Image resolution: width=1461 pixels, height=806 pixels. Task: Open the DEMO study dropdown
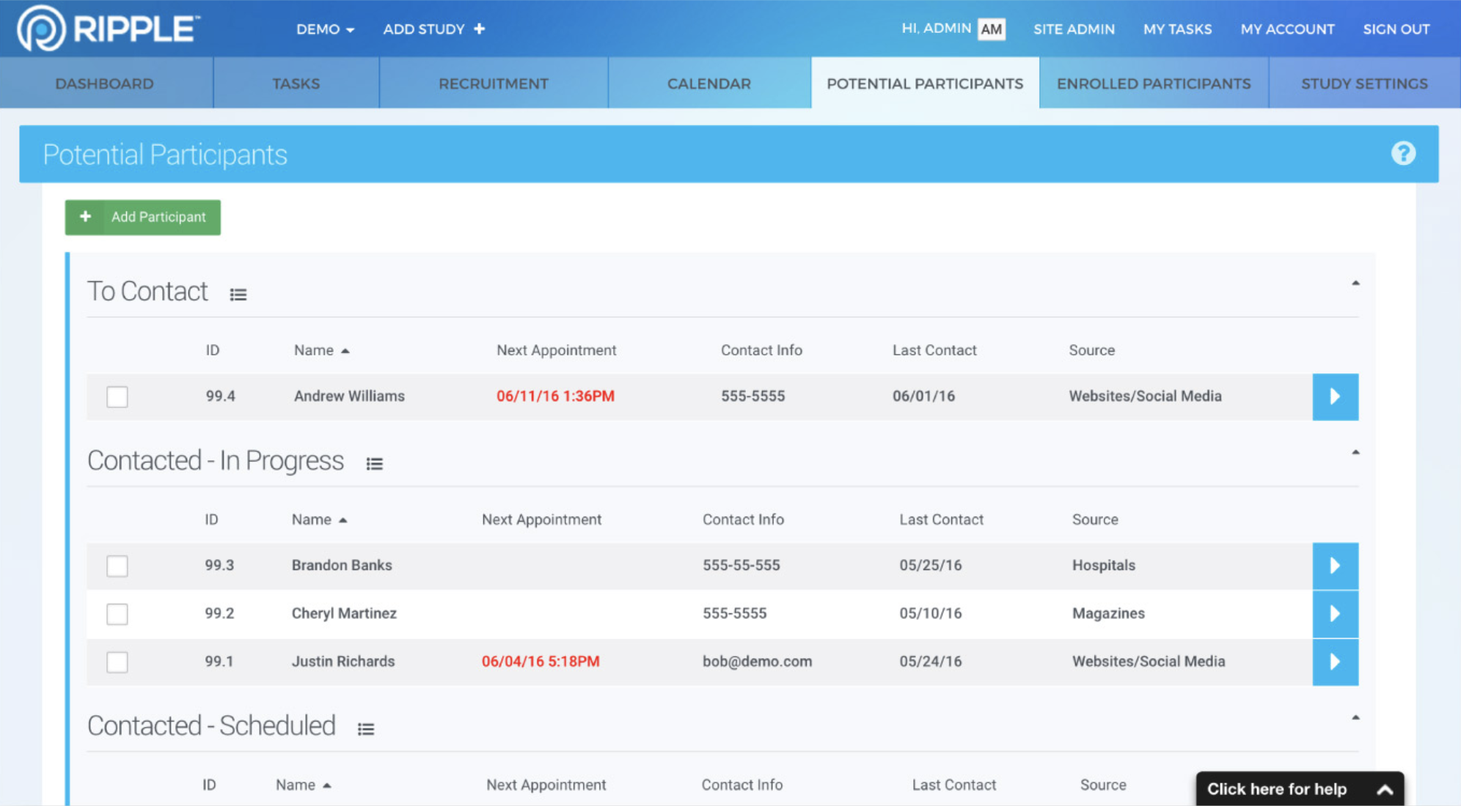tap(325, 29)
